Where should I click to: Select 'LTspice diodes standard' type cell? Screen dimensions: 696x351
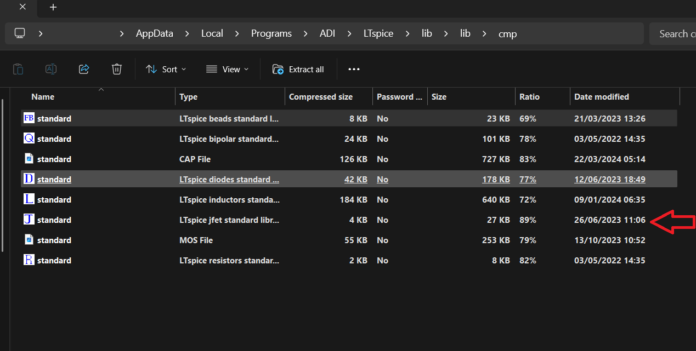(x=229, y=179)
